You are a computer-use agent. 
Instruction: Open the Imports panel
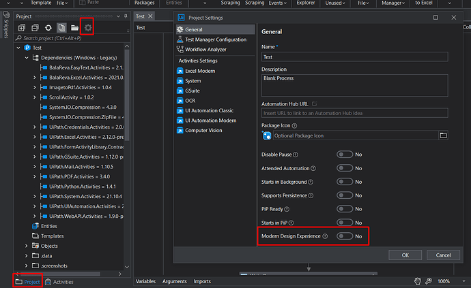tap(202, 281)
